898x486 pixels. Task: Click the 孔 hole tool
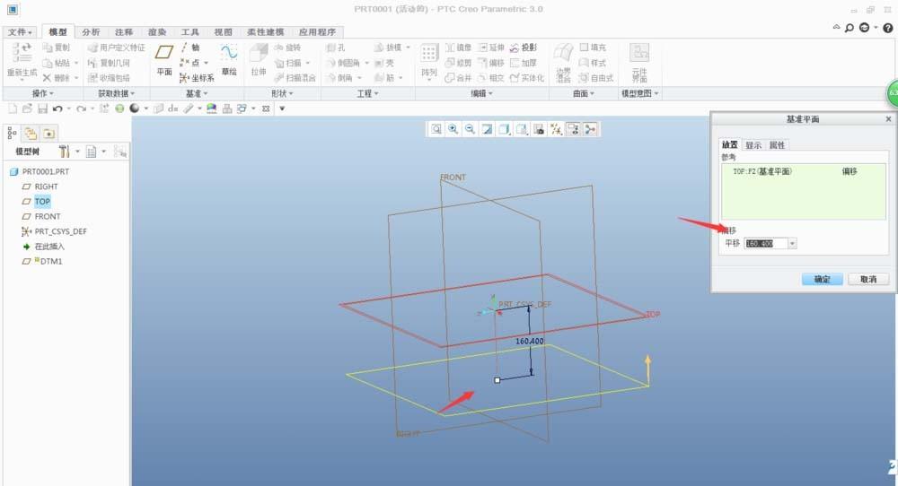(x=336, y=48)
